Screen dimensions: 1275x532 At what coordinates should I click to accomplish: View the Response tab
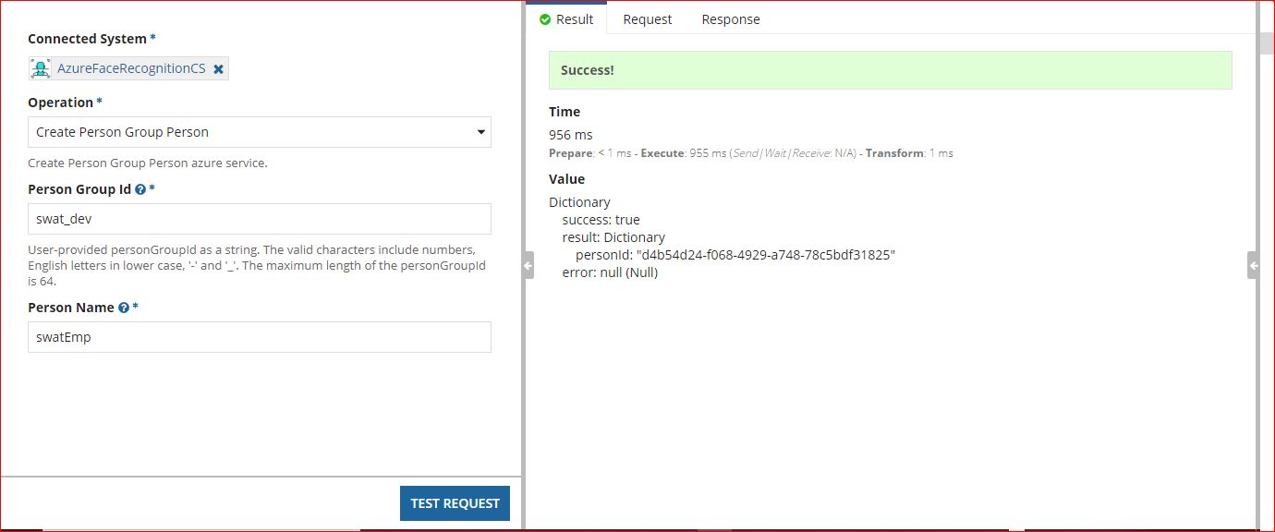pos(730,19)
